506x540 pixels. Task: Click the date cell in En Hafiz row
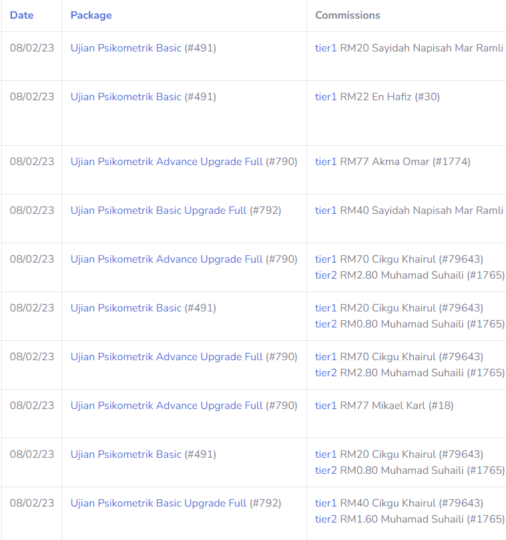point(32,97)
